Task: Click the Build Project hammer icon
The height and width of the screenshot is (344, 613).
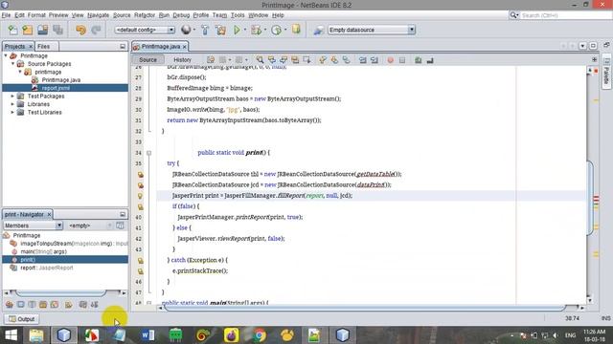Action: pyautogui.click(x=205, y=30)
